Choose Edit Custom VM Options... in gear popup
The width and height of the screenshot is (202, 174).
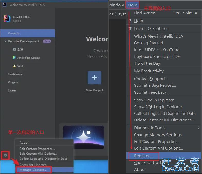(x=45, y=154)
